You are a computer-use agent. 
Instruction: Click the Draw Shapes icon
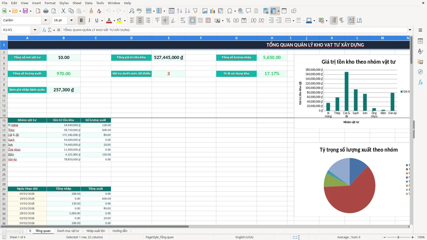point(294,11)
